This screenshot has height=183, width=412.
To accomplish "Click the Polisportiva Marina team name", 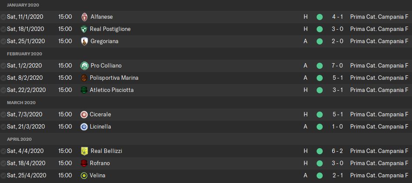I will pos(114,78).
